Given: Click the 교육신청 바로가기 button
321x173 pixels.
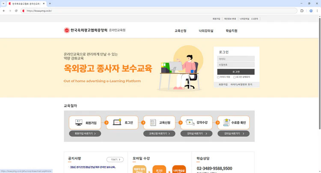Looking at the screenshot, I should (x=159, y=134).
